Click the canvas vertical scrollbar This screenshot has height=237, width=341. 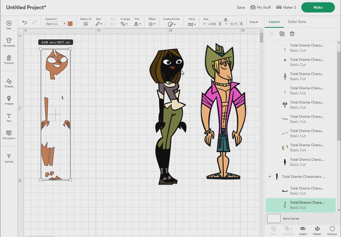pos(261,38)
